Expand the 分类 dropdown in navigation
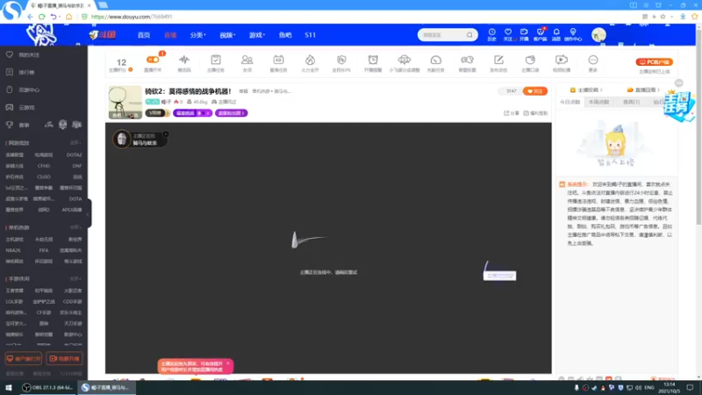702x395 pixels. [197, 35]
